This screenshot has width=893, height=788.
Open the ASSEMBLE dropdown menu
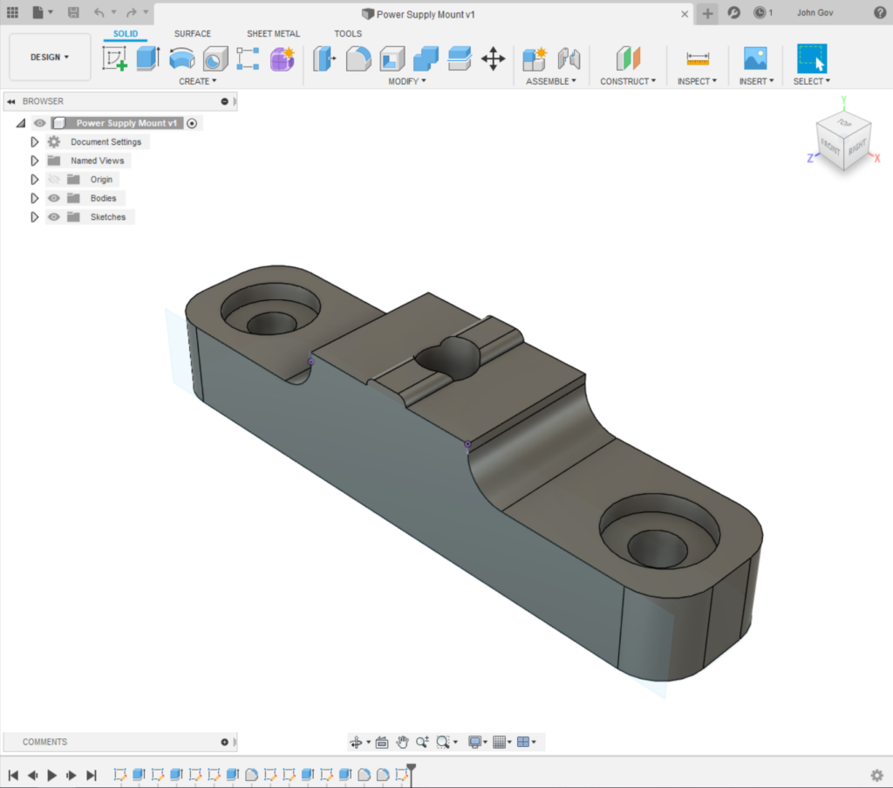[x=551, y=81]
